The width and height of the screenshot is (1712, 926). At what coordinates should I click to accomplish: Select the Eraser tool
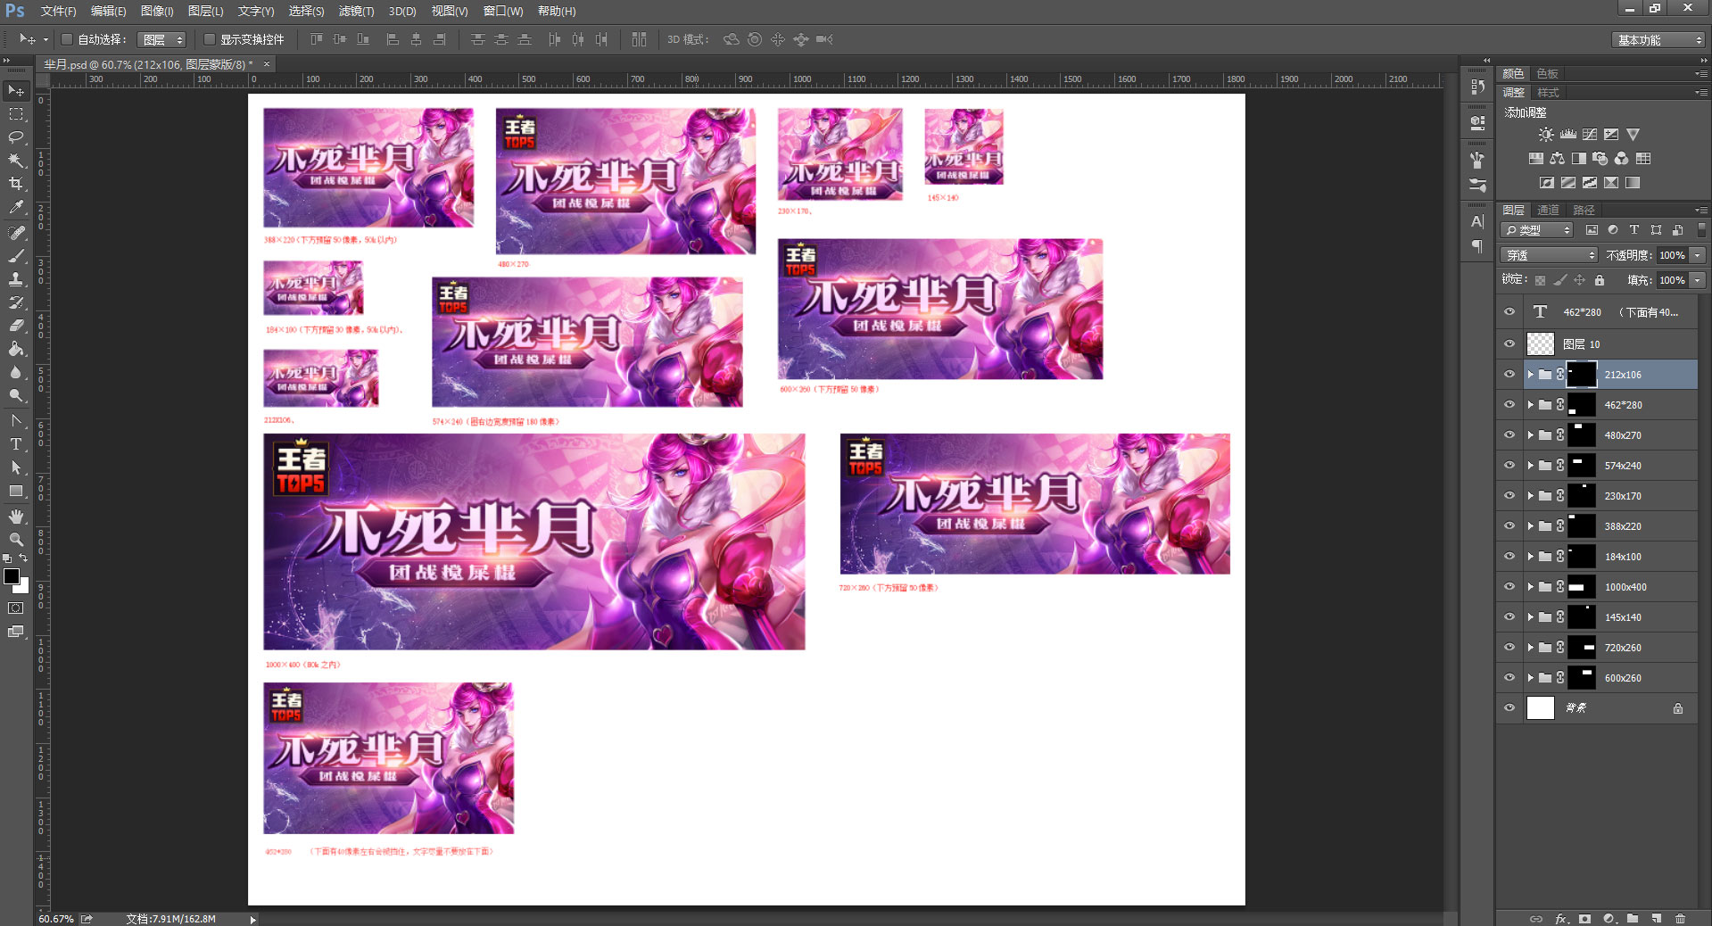click(16, 326)
